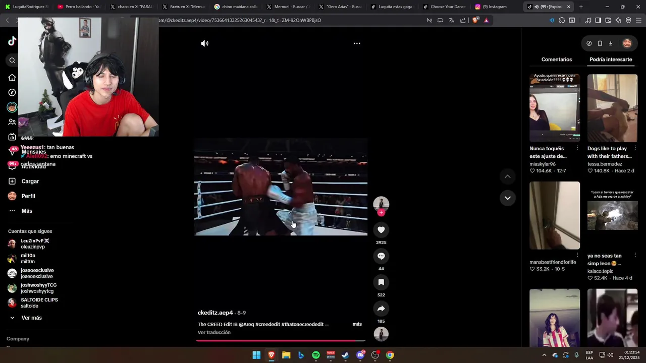Open the Explore compass icon
The width and height of the screenshot is (646, 363).
pyautogui.click(x=12, y=93)
